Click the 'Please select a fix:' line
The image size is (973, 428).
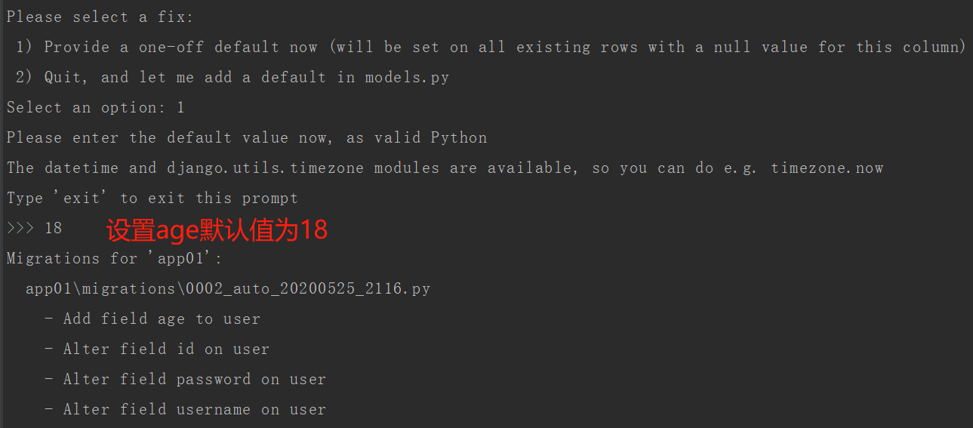click(x=100, y=17)
